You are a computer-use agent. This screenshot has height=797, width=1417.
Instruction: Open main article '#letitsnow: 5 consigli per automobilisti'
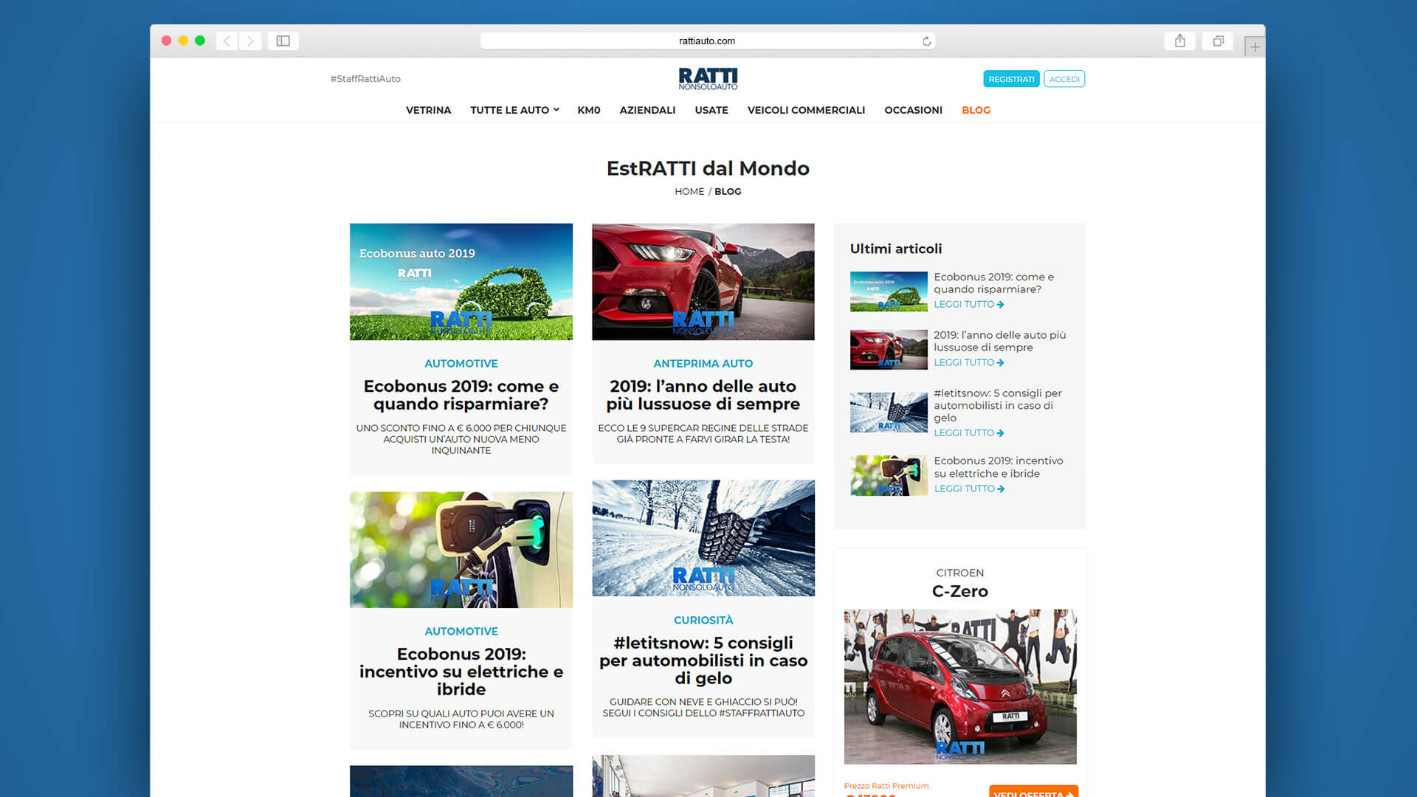[703, 660]
